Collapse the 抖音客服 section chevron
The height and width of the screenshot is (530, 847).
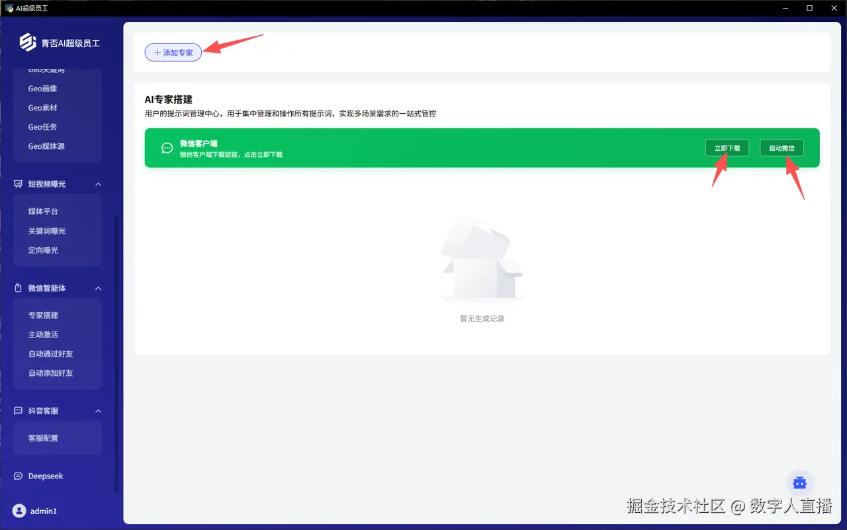[98, 411]
